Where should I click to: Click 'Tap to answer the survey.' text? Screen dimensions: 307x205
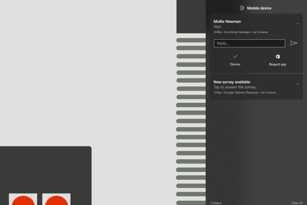[235, 87]
